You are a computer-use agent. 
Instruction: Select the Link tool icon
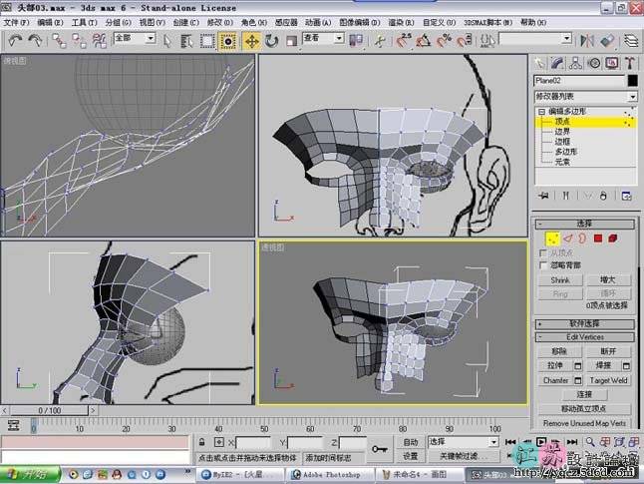[59, 40]
